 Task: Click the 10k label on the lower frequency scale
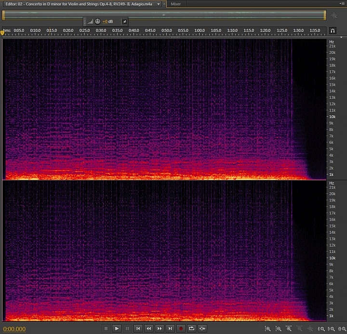(332, 258)
